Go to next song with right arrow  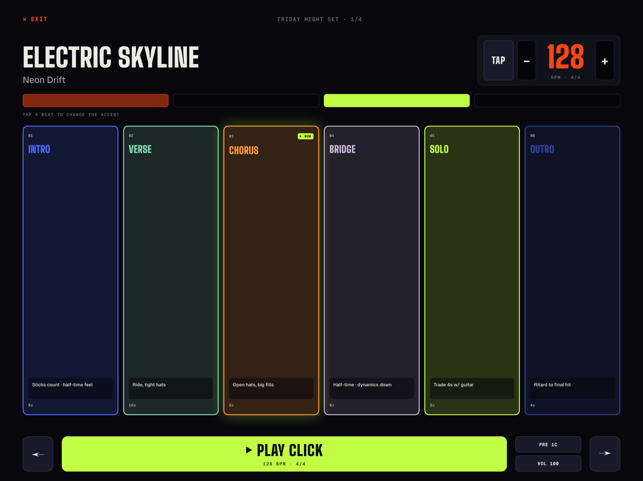coord(605,454)
